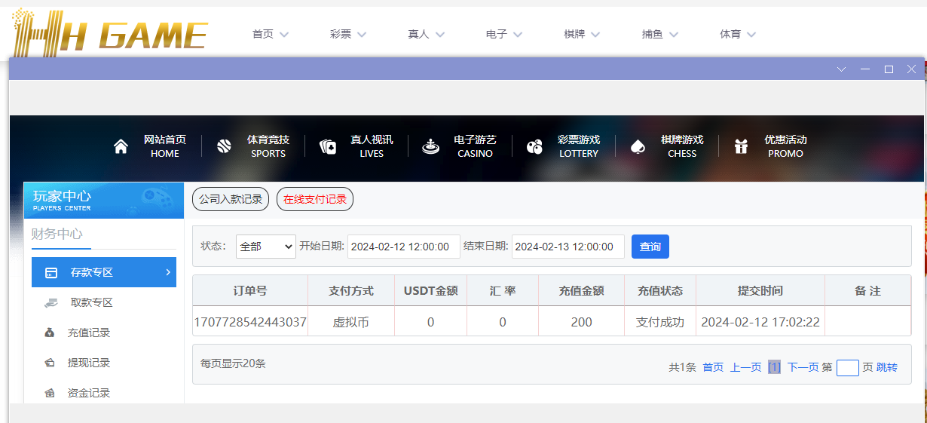Open the 状态 dropdown showing 全部

coord(265,247)
